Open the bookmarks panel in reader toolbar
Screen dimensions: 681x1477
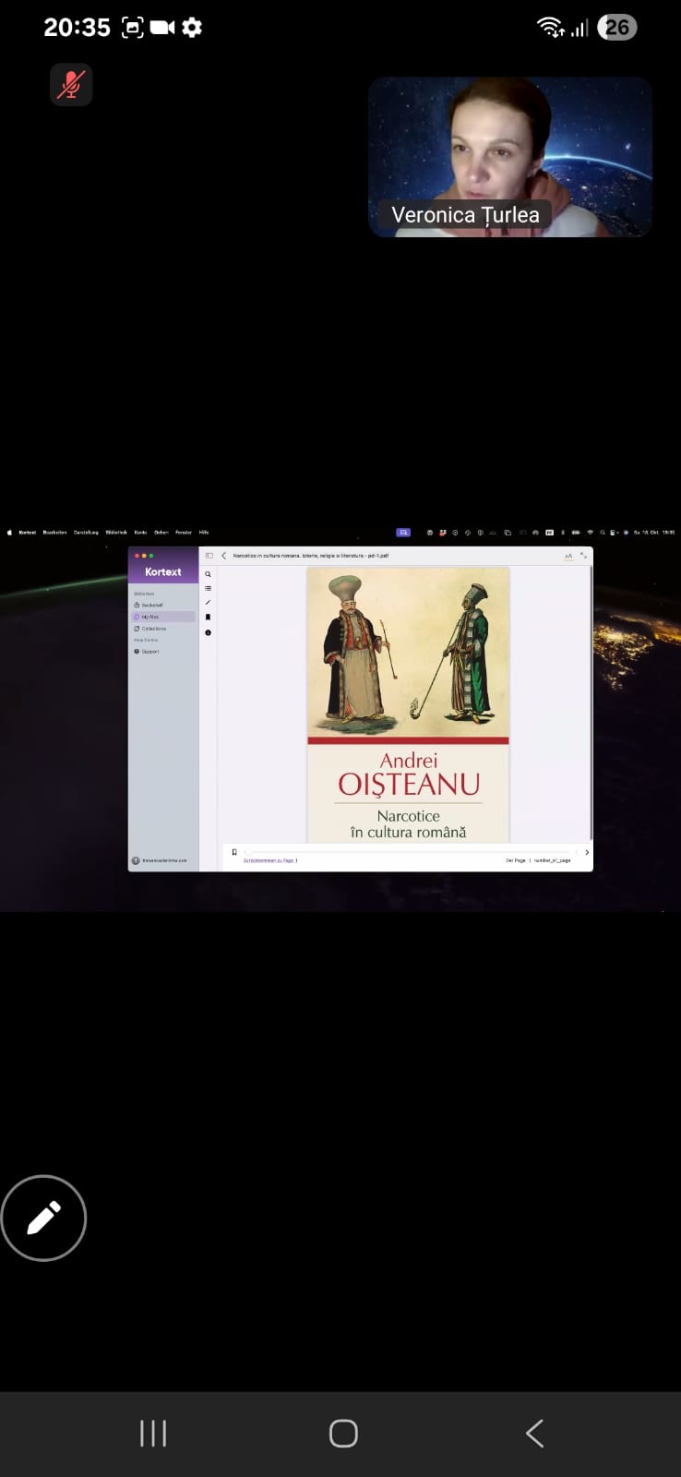pyautogui.click(x=208, y=618)
